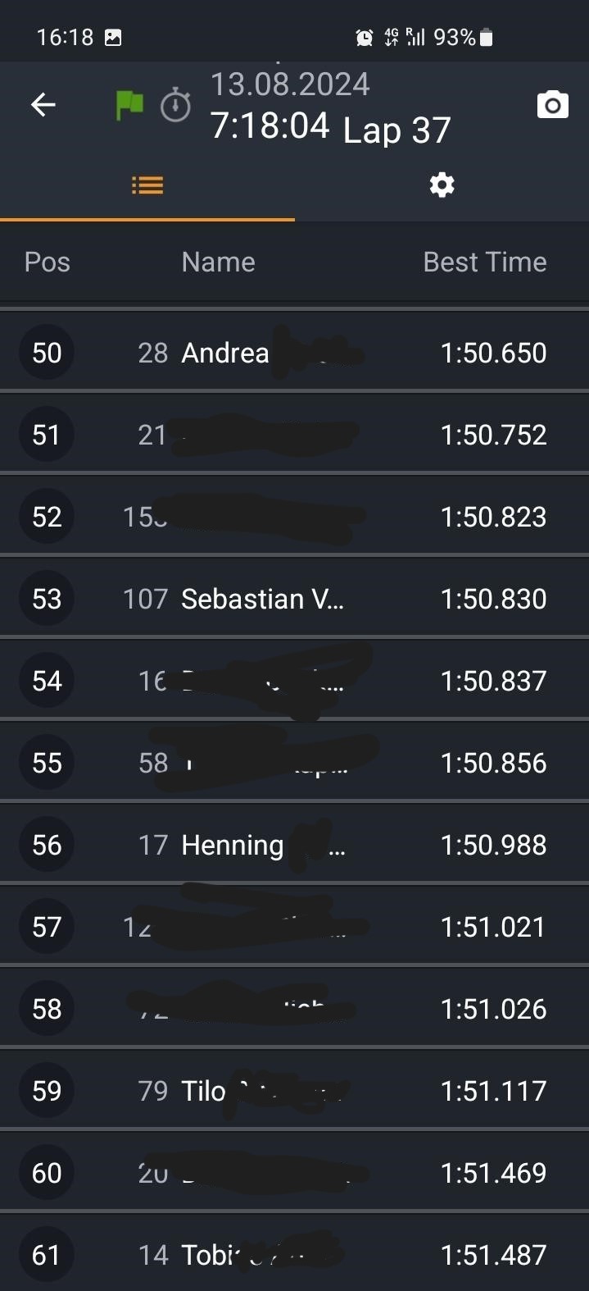The image size is (589, 1291).
Task: Tap the stopwatch timer icon
Action: (x=174, y=106)
